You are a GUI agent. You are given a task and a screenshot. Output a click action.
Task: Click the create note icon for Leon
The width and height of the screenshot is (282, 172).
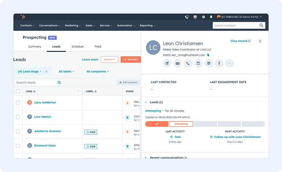tap(167, 64)
